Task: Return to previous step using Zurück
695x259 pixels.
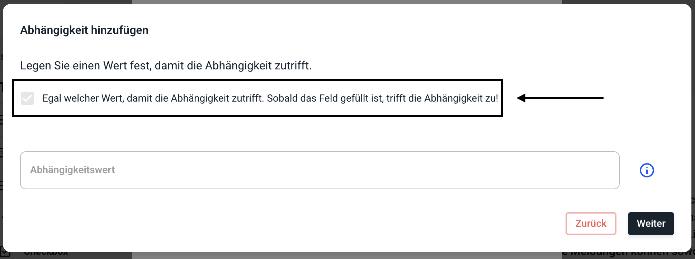Action: click(x=591, y=224)
